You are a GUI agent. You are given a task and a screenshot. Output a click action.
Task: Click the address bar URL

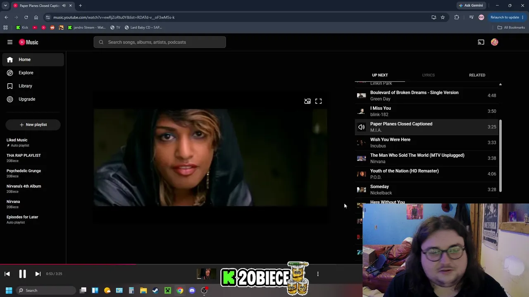(114, 17)
